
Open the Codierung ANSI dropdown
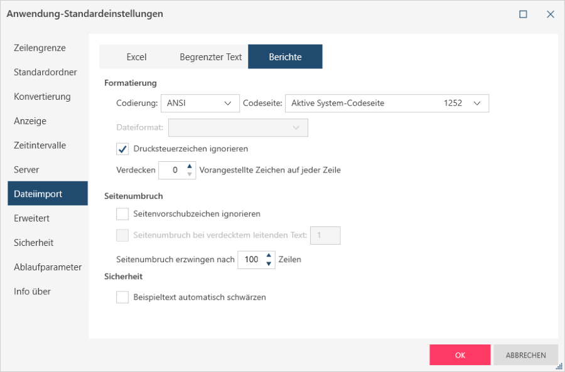point(200,103)
